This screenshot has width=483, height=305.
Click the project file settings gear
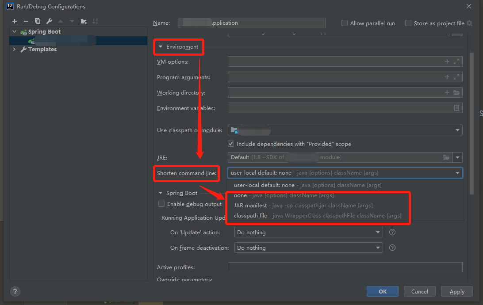[469, 23]
